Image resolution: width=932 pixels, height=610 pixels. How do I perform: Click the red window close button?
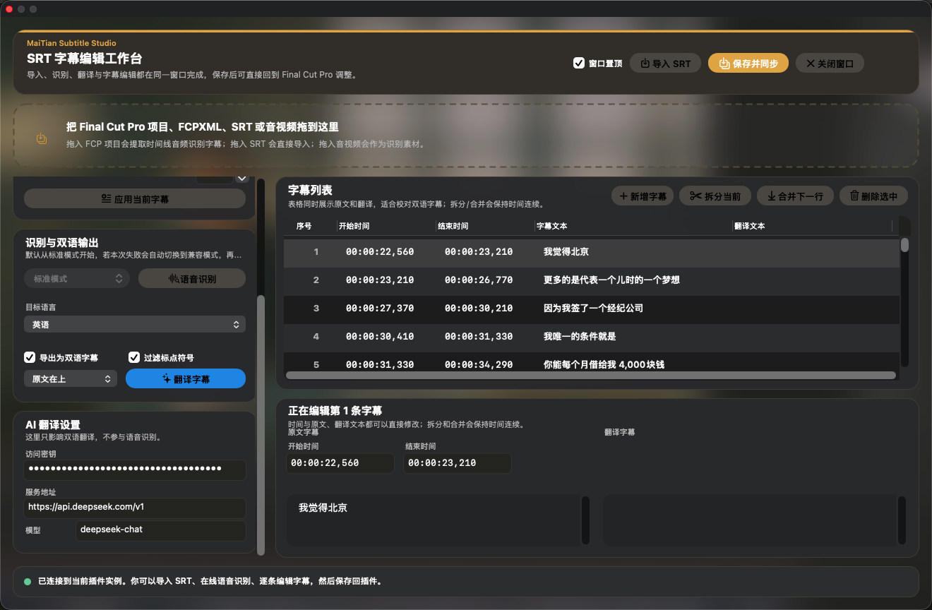(x=9, y=9)
